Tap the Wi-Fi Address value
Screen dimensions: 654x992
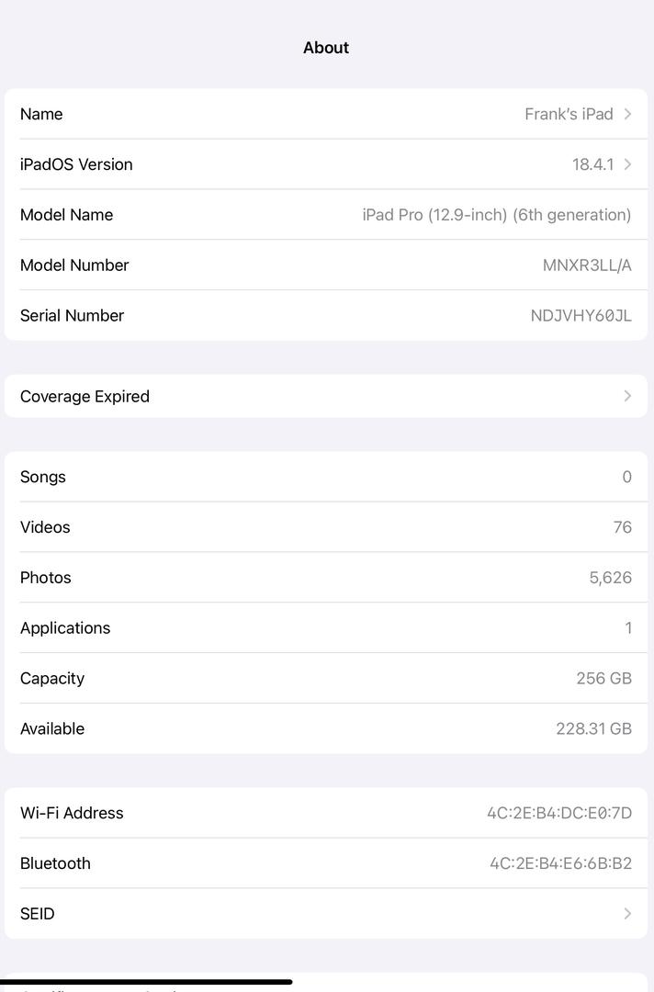[x=559, y=813]
